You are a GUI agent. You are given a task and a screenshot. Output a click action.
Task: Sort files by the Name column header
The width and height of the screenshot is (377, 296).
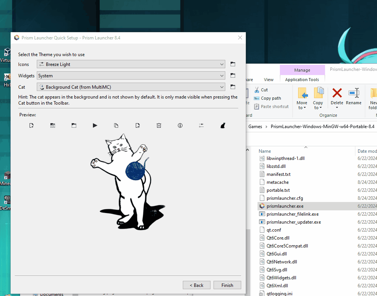tap(265, 151)
